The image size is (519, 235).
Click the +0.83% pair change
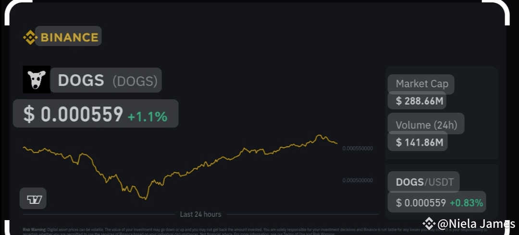tap(466, 203)
